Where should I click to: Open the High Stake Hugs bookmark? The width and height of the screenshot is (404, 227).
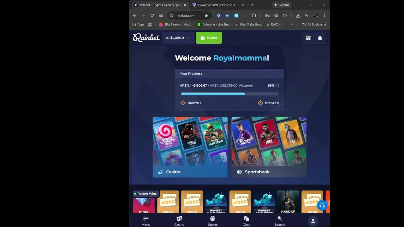coord(248,25)
